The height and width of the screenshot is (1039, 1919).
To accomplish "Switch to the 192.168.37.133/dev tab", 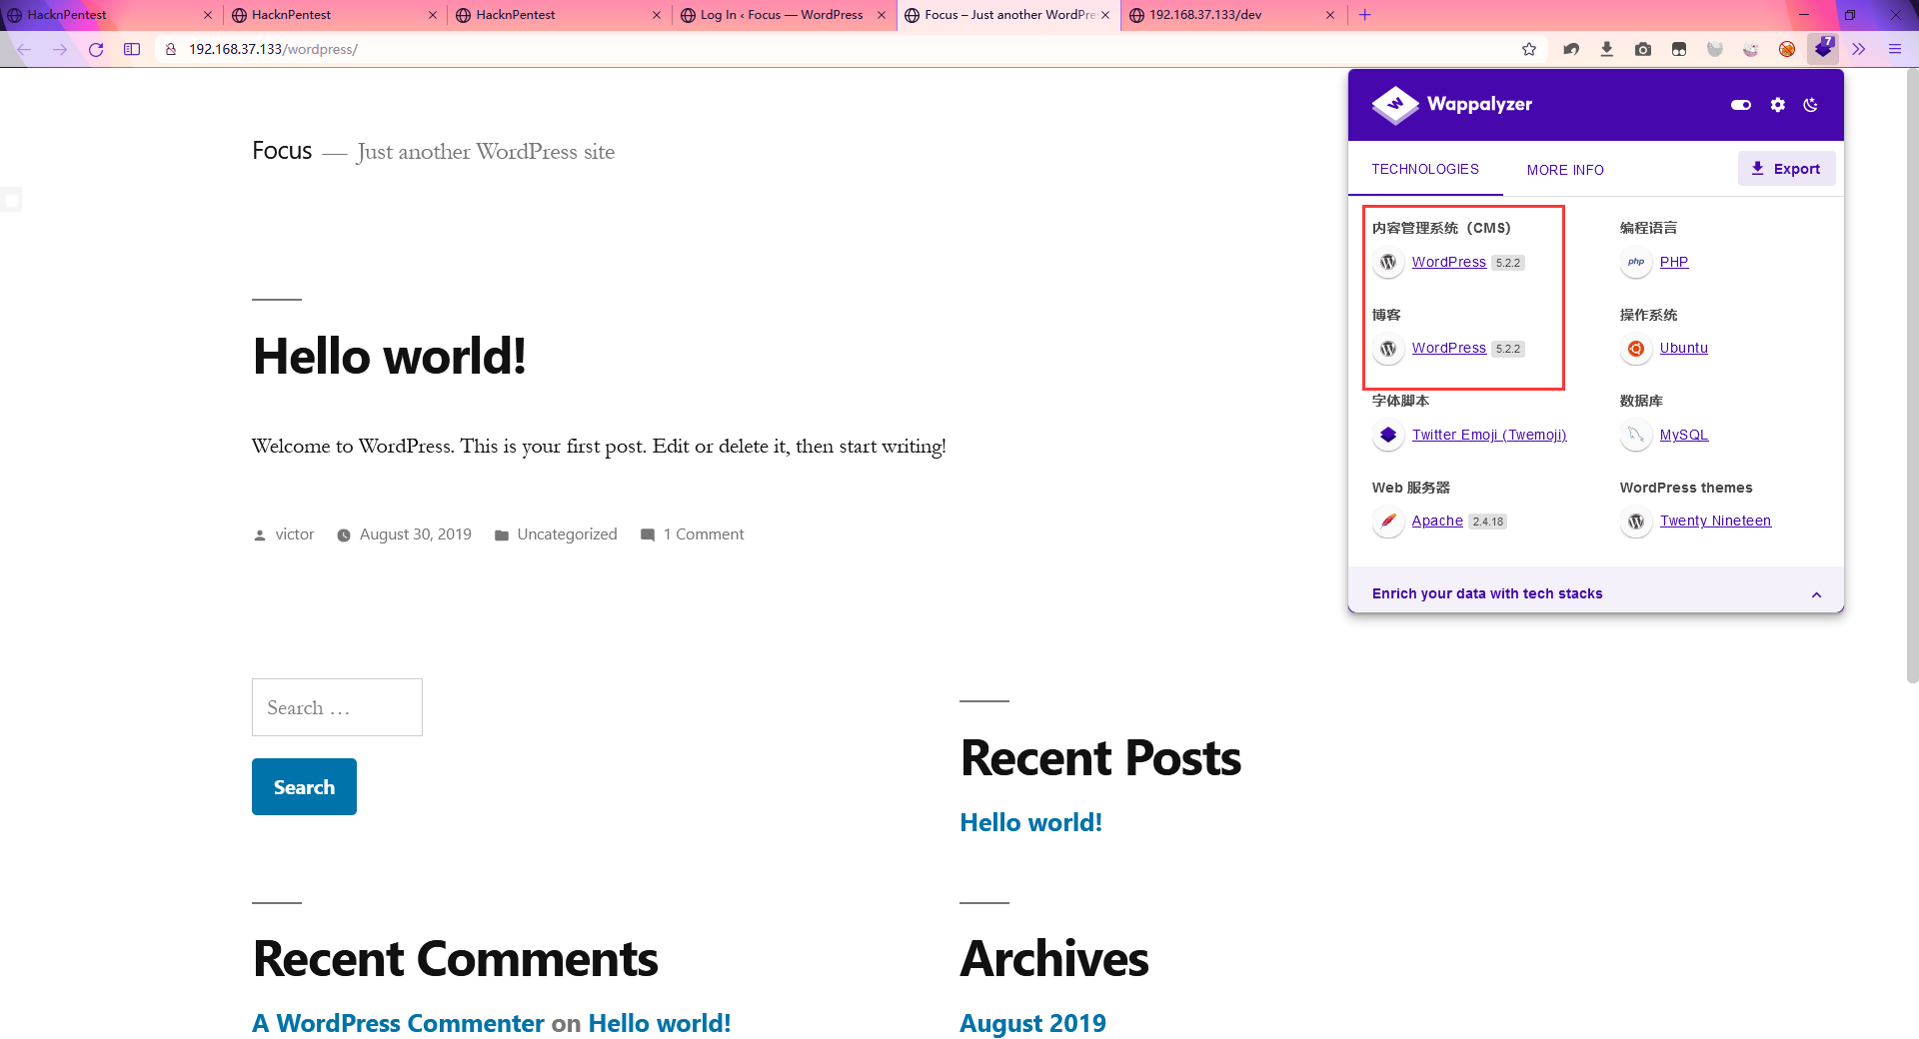I will point(1231,15).
